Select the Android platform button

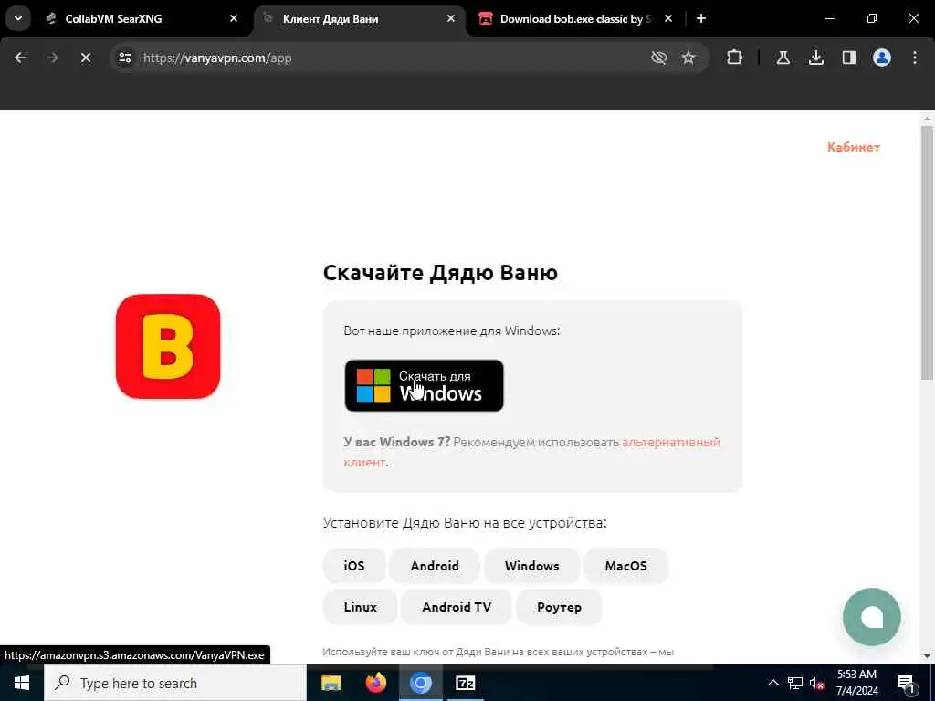pyautogui.click(x=435, y=566)
